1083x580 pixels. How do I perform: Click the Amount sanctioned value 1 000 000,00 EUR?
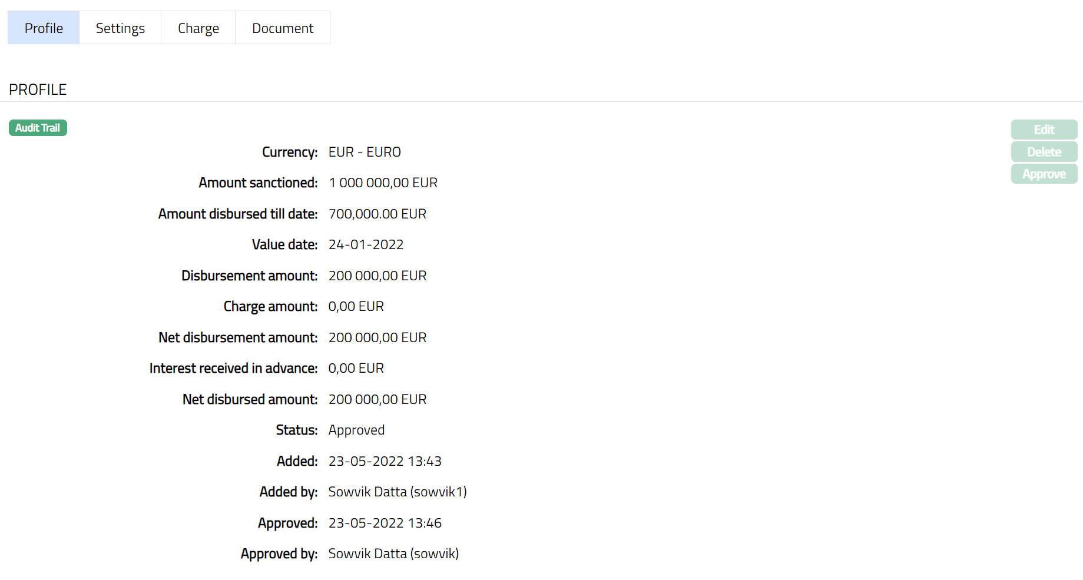[383, 183]
